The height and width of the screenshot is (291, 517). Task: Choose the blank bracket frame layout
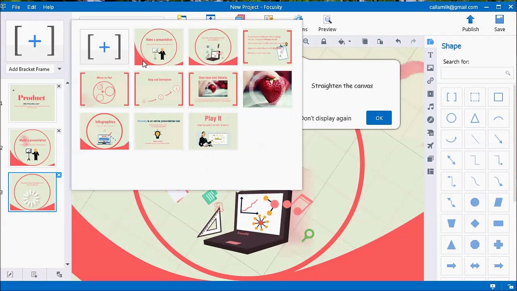[x=105, y=47]
